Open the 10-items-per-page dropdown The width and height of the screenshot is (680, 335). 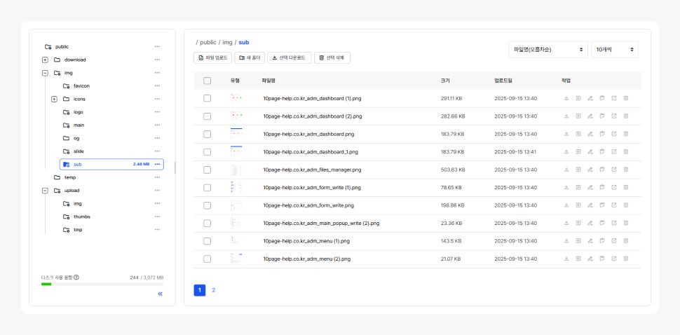coord(614,50)
